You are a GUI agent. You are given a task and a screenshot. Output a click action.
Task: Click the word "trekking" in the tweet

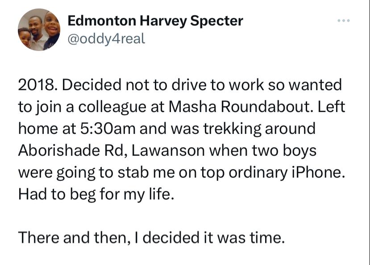pyautogui.click(x=232, y=129)
